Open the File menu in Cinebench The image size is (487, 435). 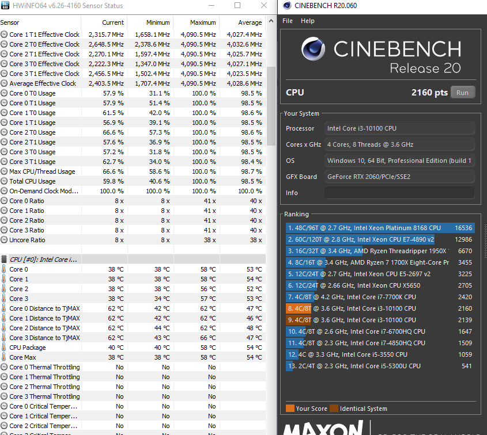click(288, 21)
